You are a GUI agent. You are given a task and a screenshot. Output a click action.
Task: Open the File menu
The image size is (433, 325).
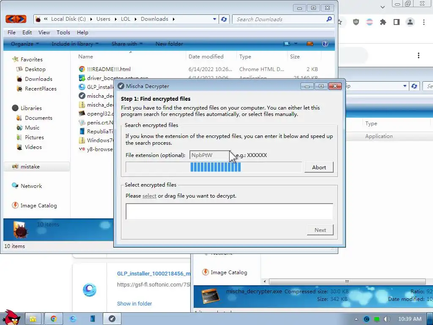point(11,32)
